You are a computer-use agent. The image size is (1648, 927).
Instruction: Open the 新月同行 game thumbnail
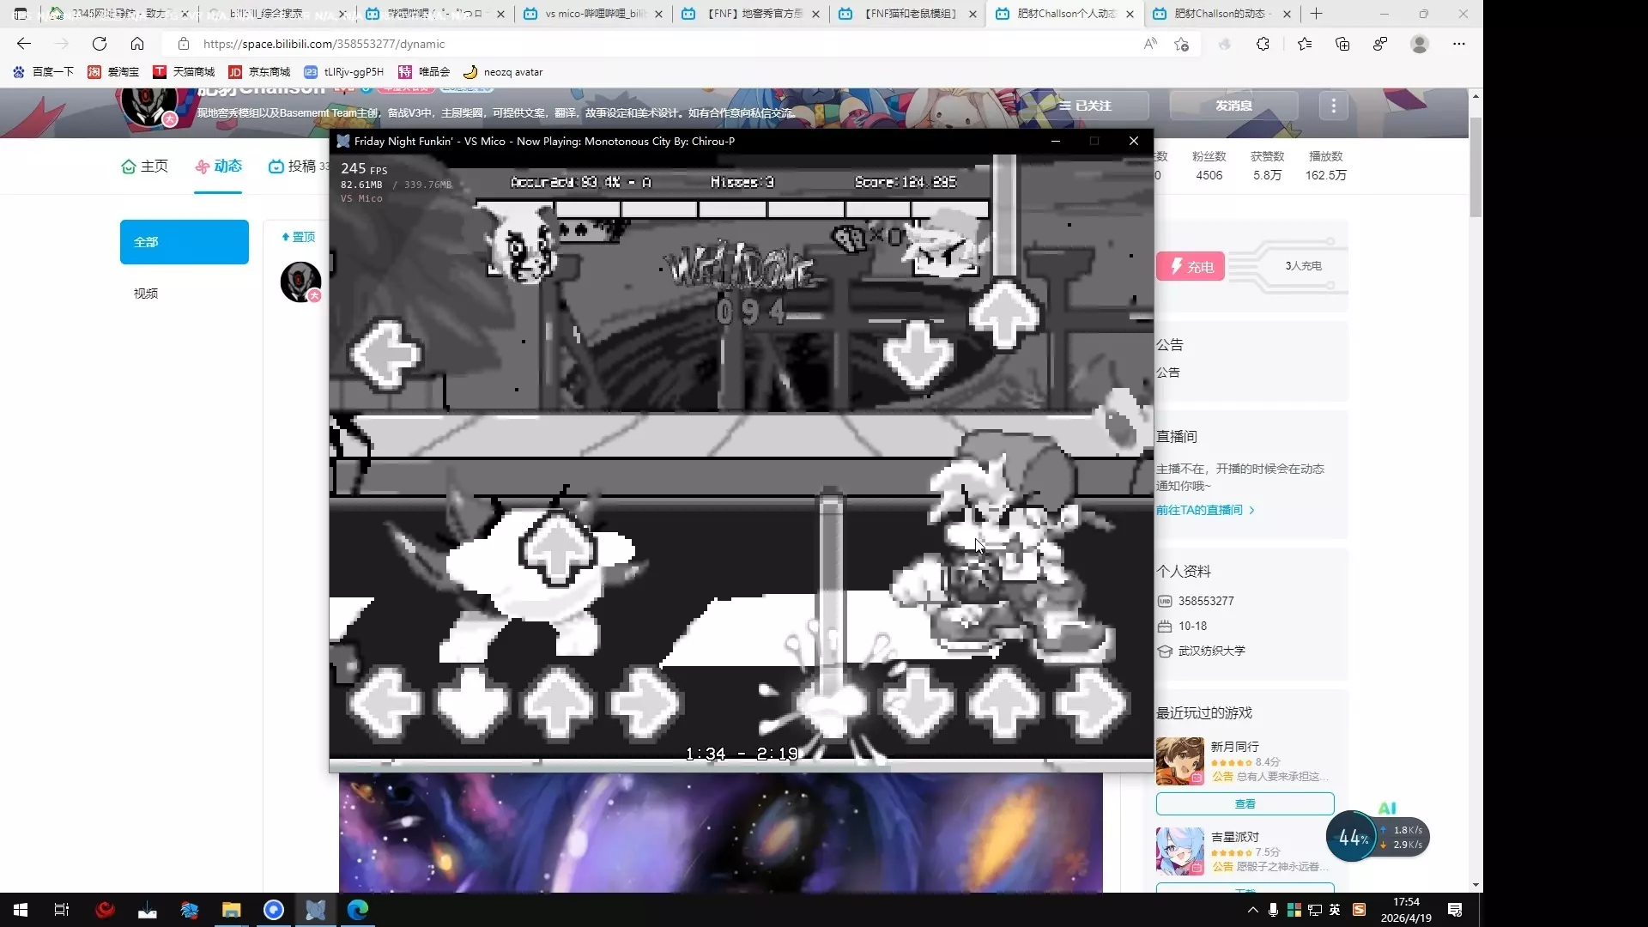click(x=1180, y=761)
